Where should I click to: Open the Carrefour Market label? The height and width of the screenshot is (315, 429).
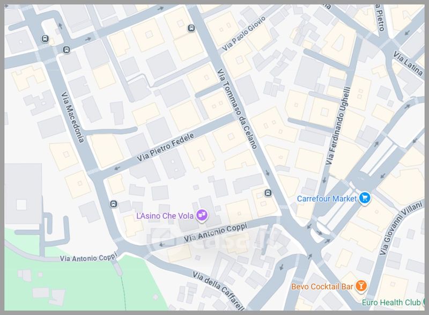click(327, 199)
